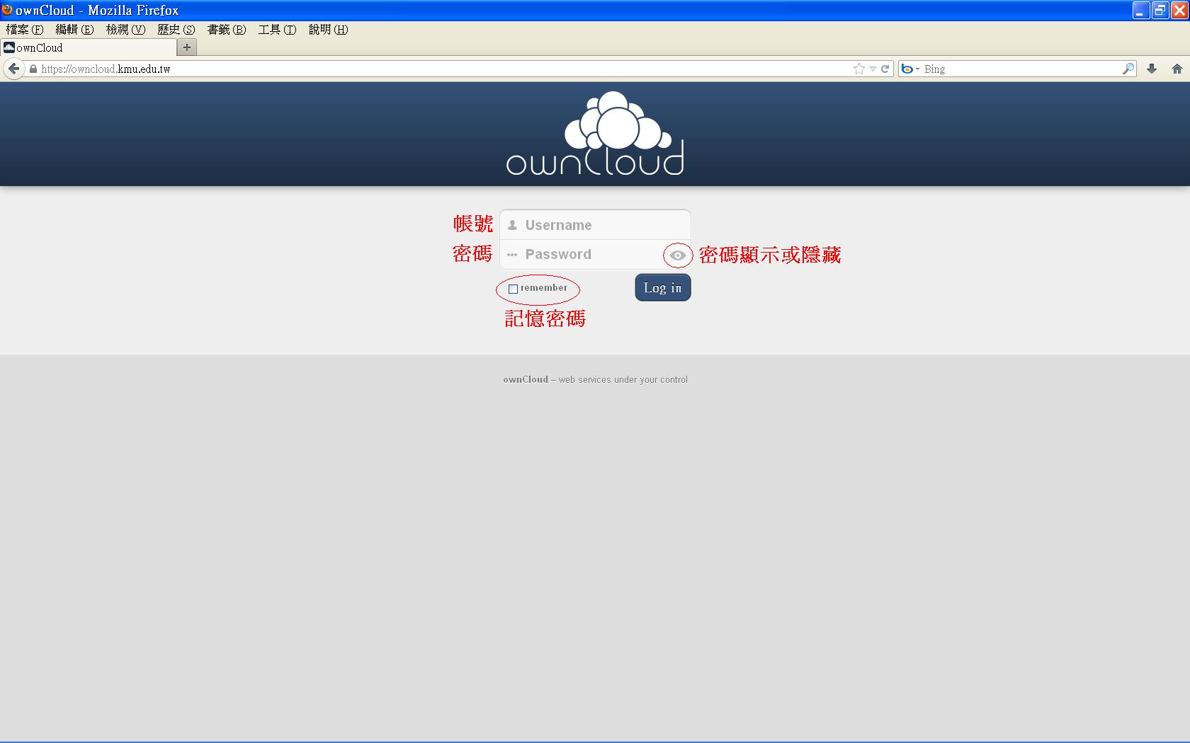The image size is (1190, 743).
Task: Check the remember checkbox
Action: (513, 289)
